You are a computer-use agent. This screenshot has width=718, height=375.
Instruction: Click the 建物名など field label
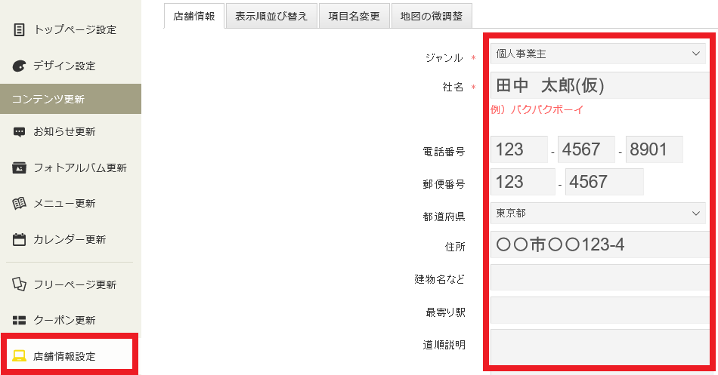[440, 279]
